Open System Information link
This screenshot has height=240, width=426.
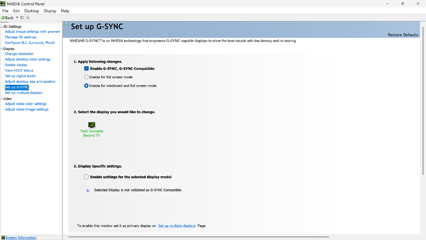[21, 238]
